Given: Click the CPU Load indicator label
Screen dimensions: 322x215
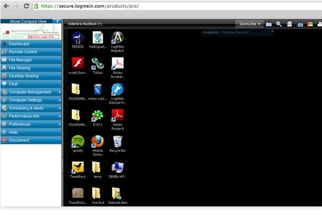Looking at the screenshot, I should pos(15,37).
